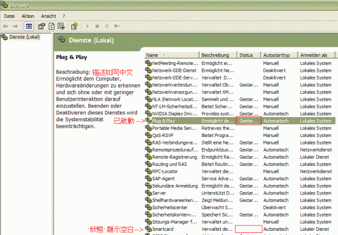
Task: Click the Start service play icon
Action: 88,26
